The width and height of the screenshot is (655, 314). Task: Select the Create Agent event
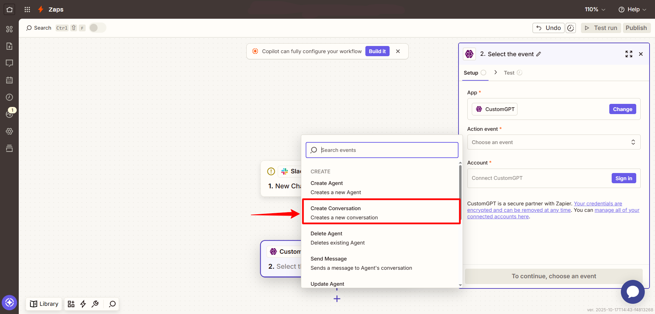tap(381, 188)
